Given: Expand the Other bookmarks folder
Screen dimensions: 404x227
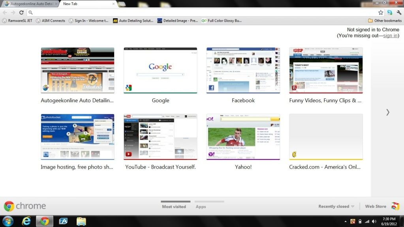Looking at the screenshot, I should (x=385, y=21).
